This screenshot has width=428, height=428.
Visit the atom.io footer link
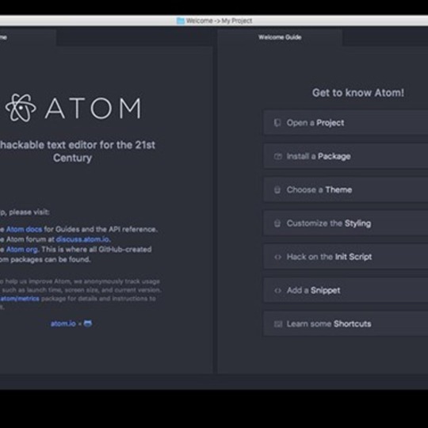[x=63, y=323]
